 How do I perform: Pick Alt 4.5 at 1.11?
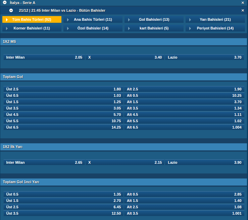coord(184,115)
